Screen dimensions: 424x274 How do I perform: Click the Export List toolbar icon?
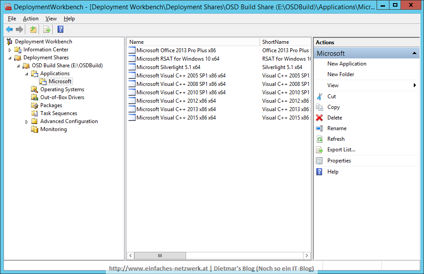pyautogui.click(x=47, y=29)
